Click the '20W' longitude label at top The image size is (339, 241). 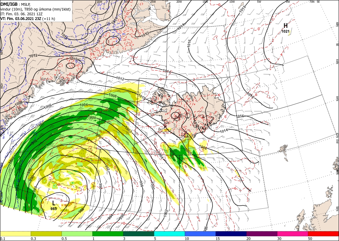(179, 1)
